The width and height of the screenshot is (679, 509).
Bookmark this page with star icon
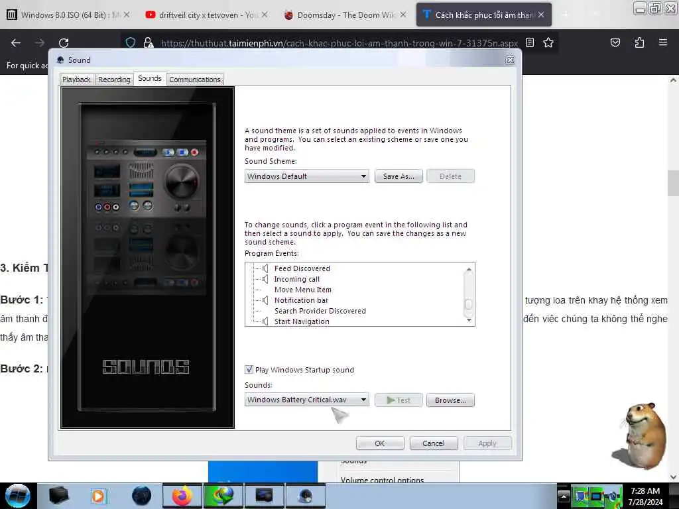pyautogui.click(x=548, y=42)
